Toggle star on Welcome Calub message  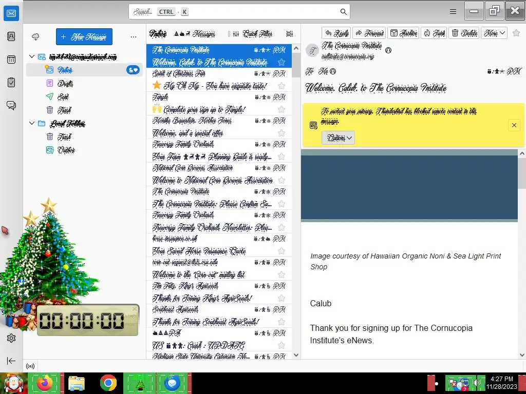(x=281, y=62)
